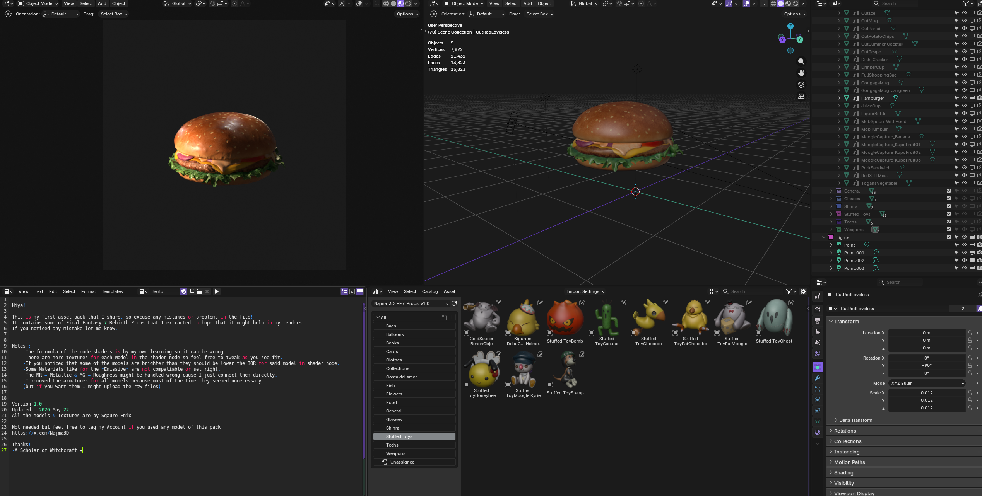Toggle the camera view icon in viewport
982x496 pixels.
click(x=801, y=85)
